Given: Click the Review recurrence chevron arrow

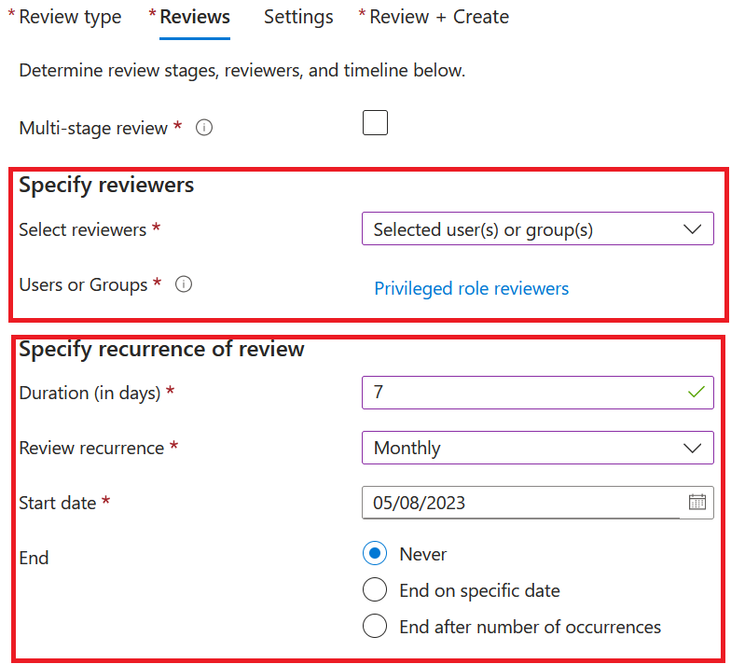Looking at the screenshot, I should (x=692, y=448).
